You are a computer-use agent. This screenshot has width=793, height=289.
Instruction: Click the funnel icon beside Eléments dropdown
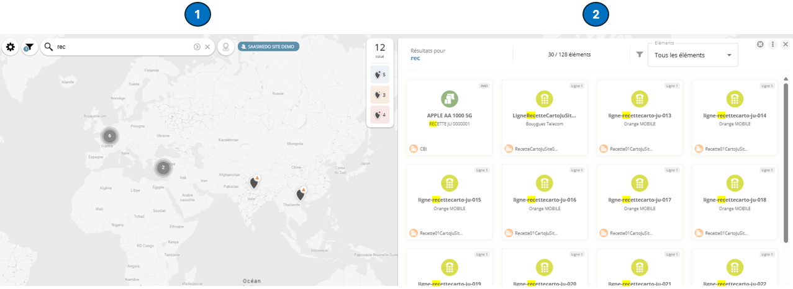coord(640,55)
